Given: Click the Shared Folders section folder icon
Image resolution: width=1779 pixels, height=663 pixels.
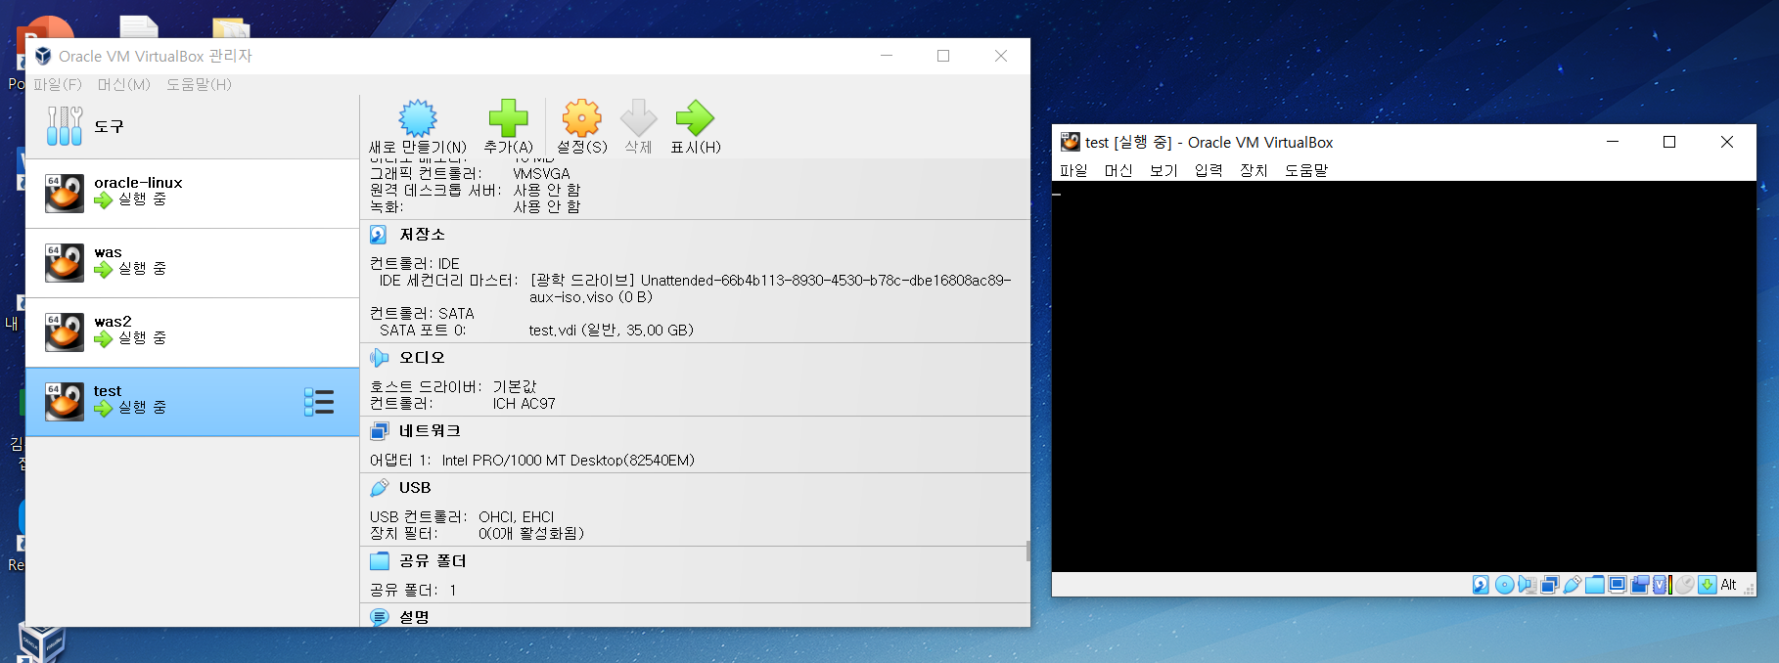Looking at the screenshot, I should (379, 561).
